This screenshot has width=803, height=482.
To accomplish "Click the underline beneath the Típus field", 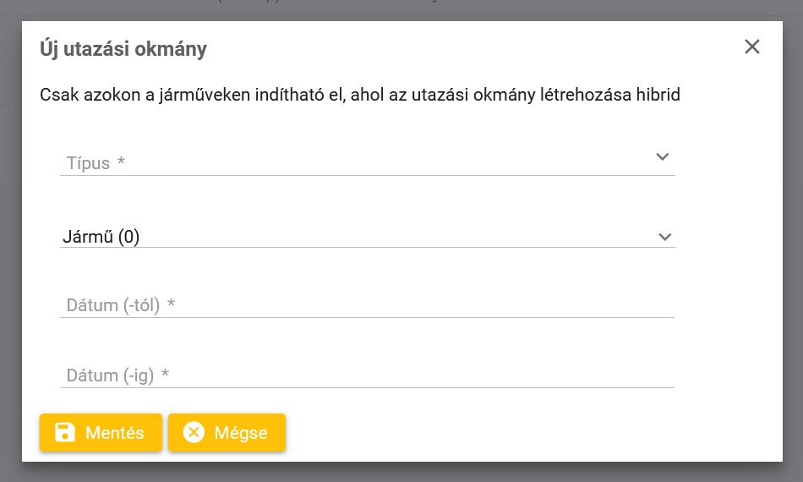I will pyautogui.click(x=367, y=175).
